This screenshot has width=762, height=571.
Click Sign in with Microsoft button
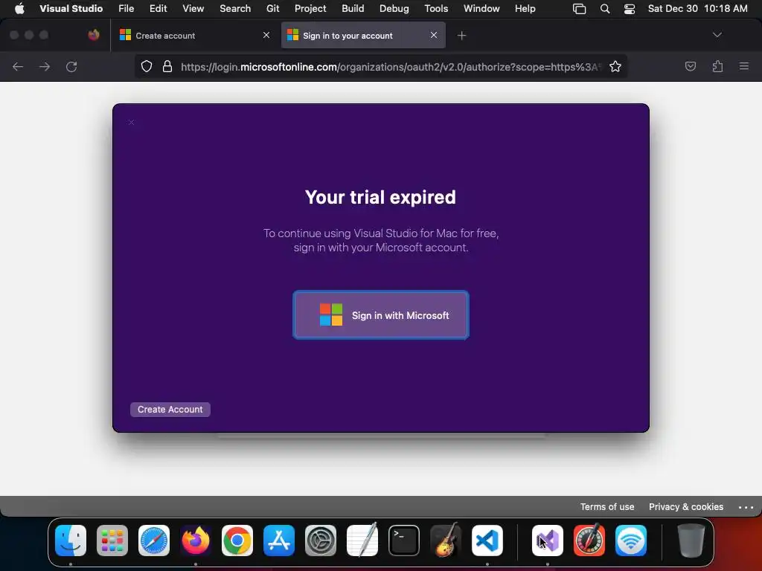[380, 315]
